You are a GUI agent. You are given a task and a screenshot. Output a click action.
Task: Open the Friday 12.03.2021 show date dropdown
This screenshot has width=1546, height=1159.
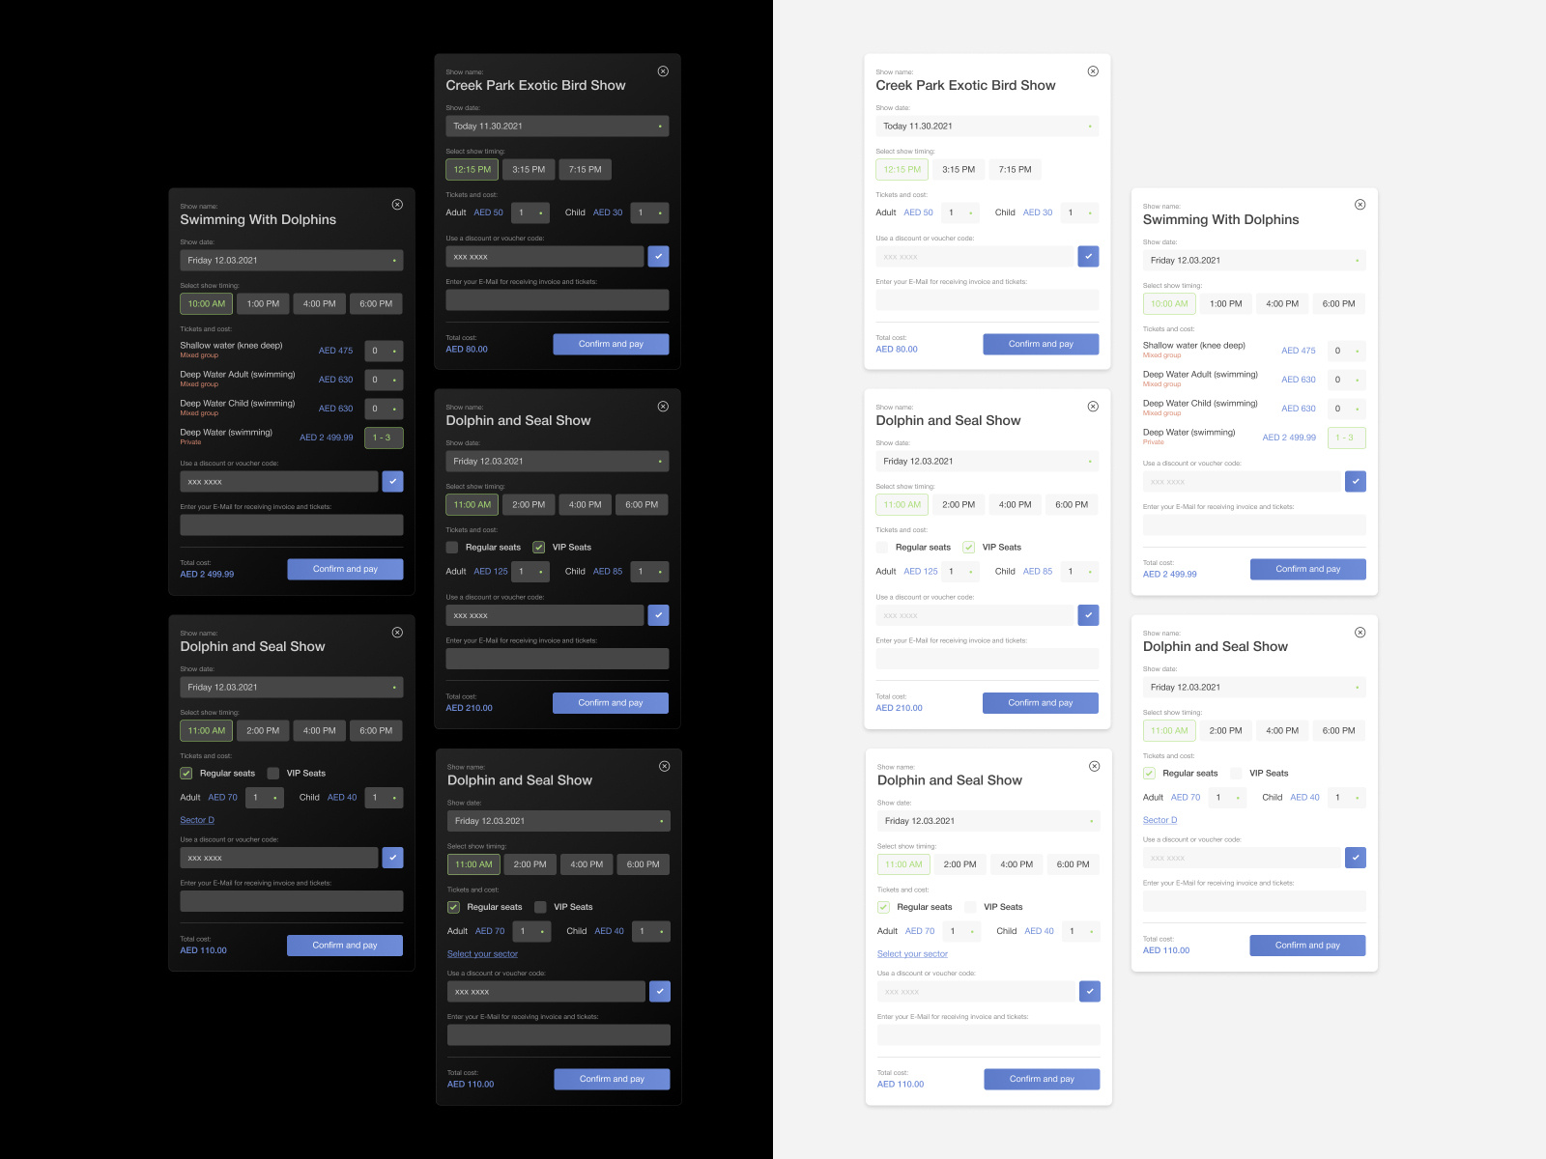tap(292, 260)
